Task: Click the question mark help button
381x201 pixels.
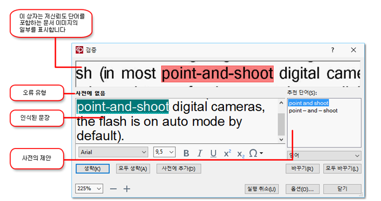Action: tap(333, 50)
